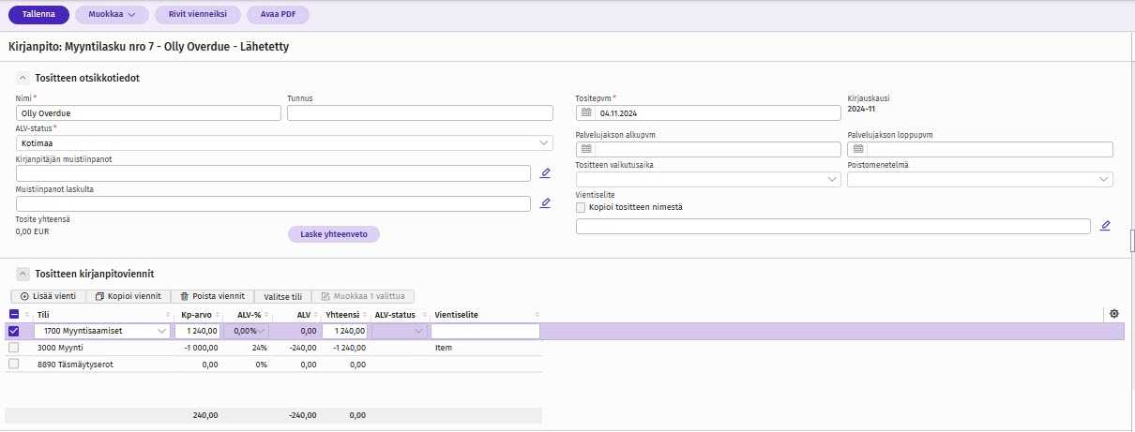1135x432 pixels.
Task: Open the ALV-% 0,00% dropdown
Action: 245,331
